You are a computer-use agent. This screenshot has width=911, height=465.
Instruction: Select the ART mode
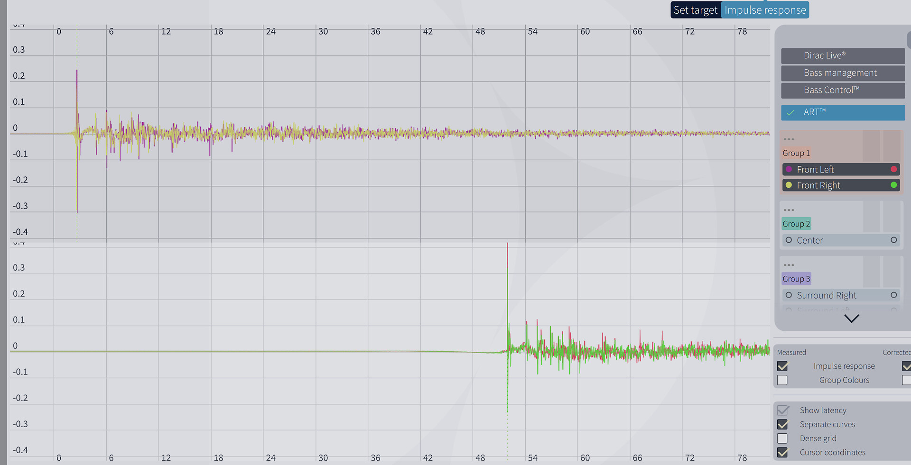(843, 112)
